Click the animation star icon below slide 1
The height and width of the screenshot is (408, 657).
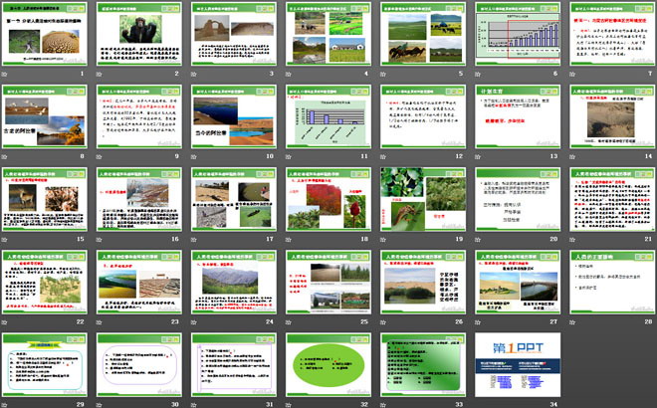pos(5,75)
